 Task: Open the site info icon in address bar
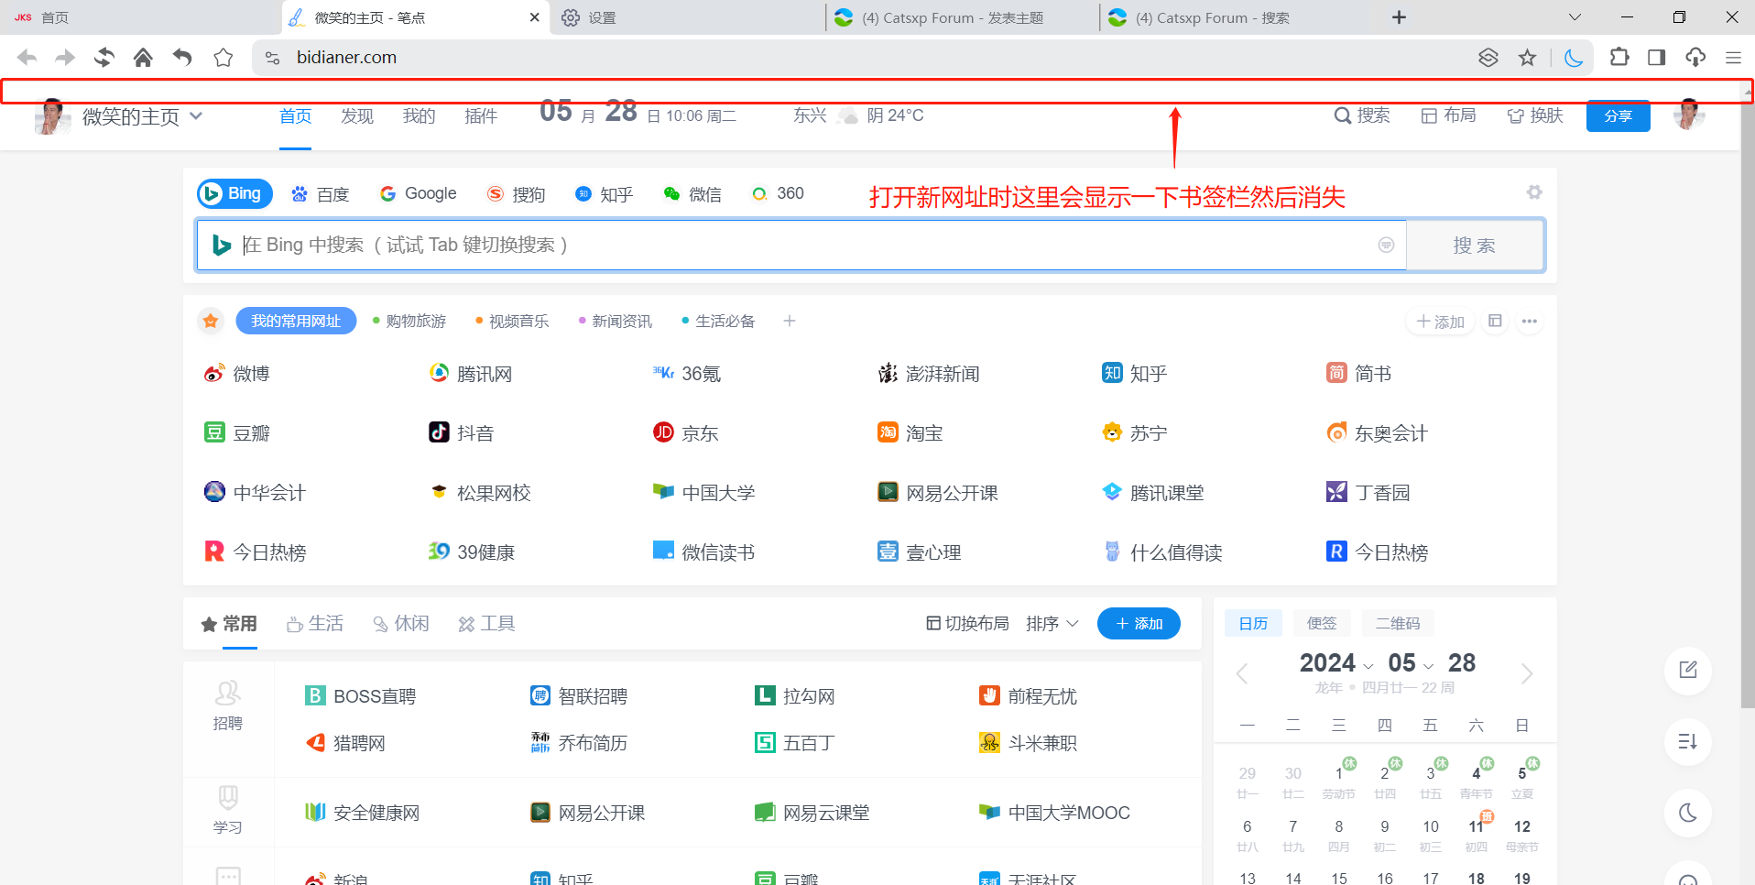click(x=272, y=58)
